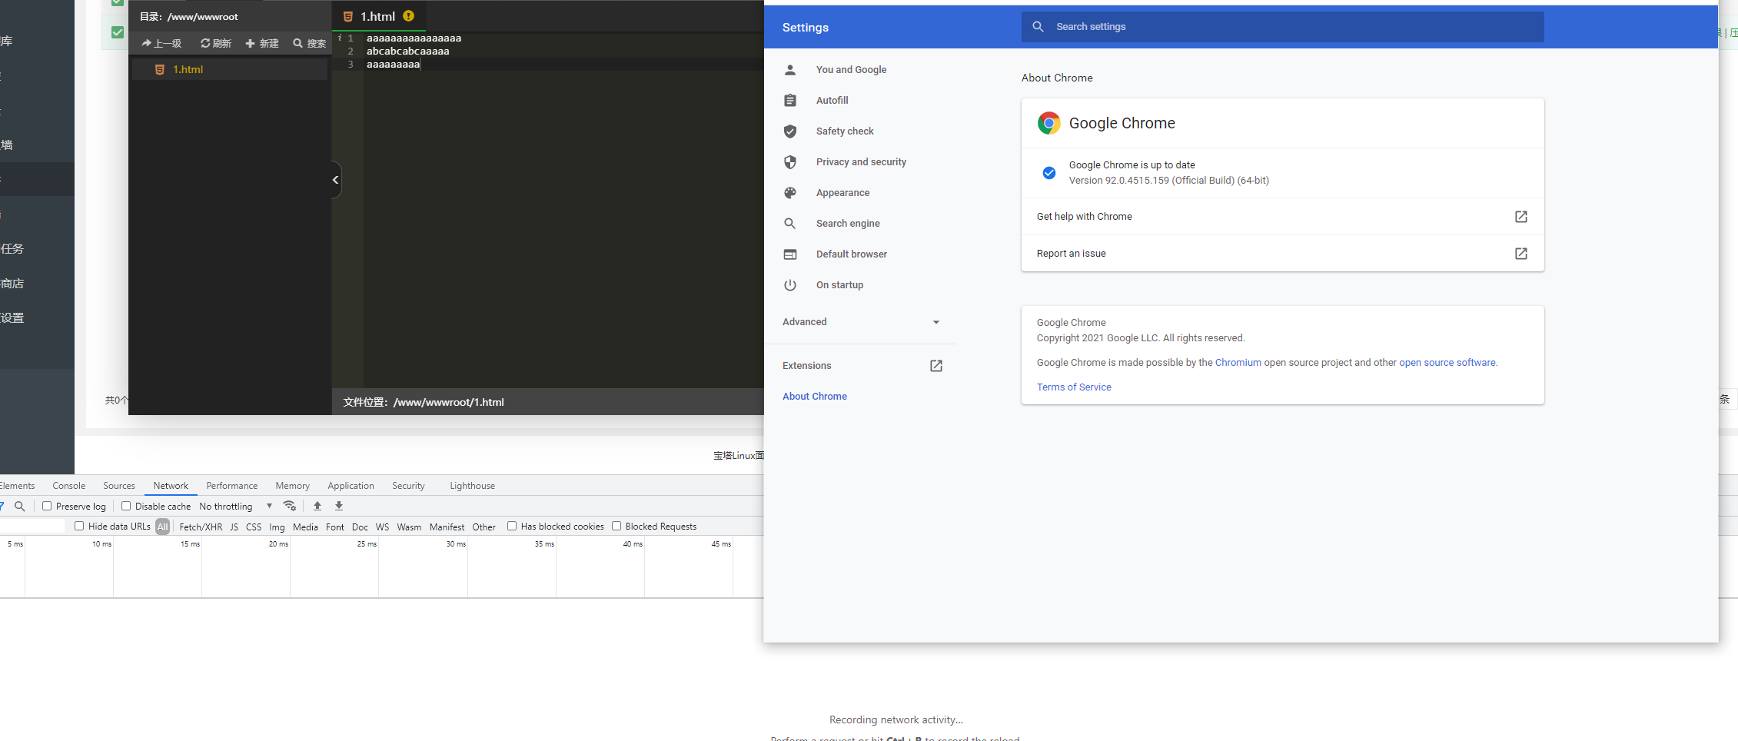
Task: Click the Chrome up-to-date checkmark icon
Action: coord(1049,172)
